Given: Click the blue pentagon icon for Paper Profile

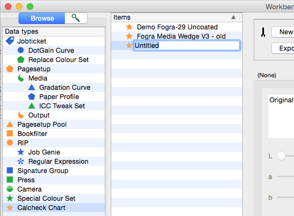Looking at the screenshot, I should click(x=32, y=96).
